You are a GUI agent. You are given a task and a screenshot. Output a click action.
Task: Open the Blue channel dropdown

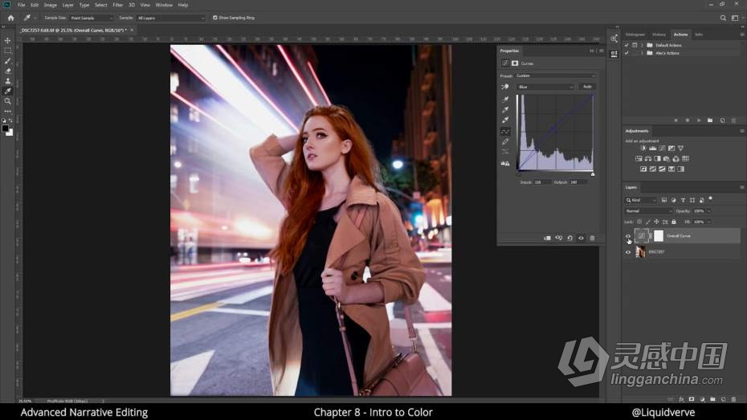tap(545, 87)
